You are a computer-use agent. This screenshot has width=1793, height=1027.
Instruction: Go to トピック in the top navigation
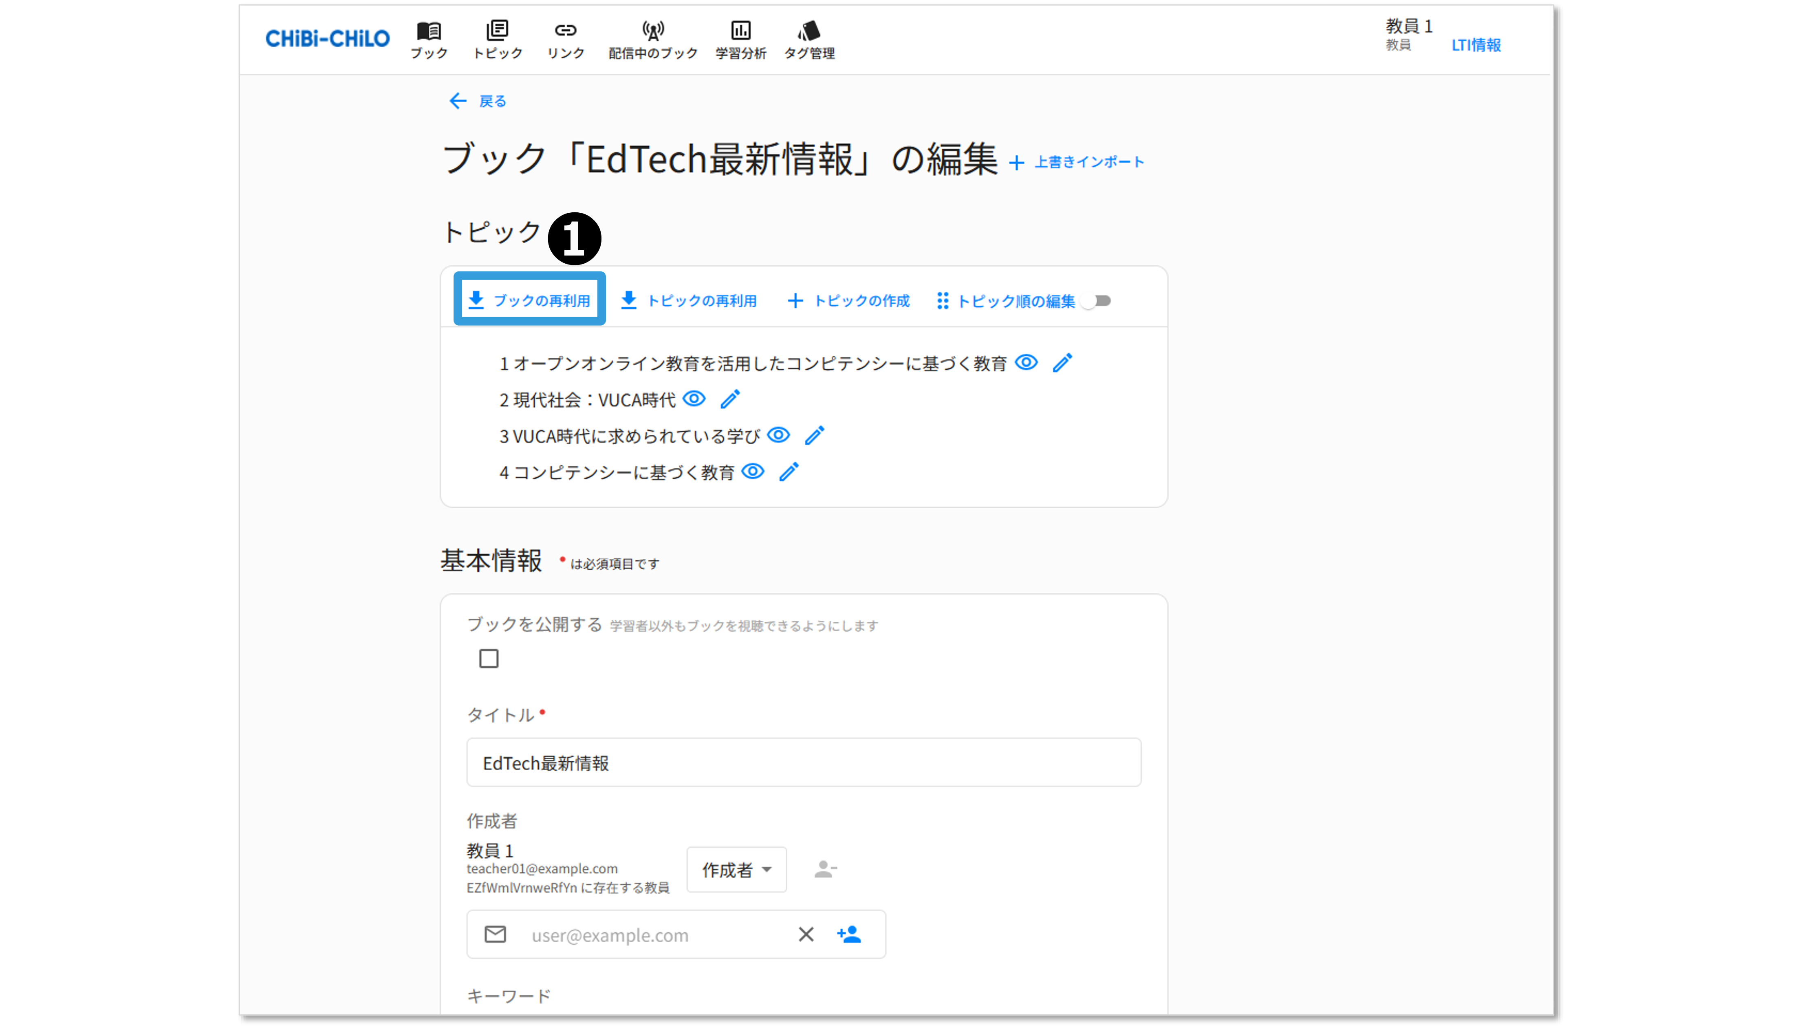click(497, 40)
